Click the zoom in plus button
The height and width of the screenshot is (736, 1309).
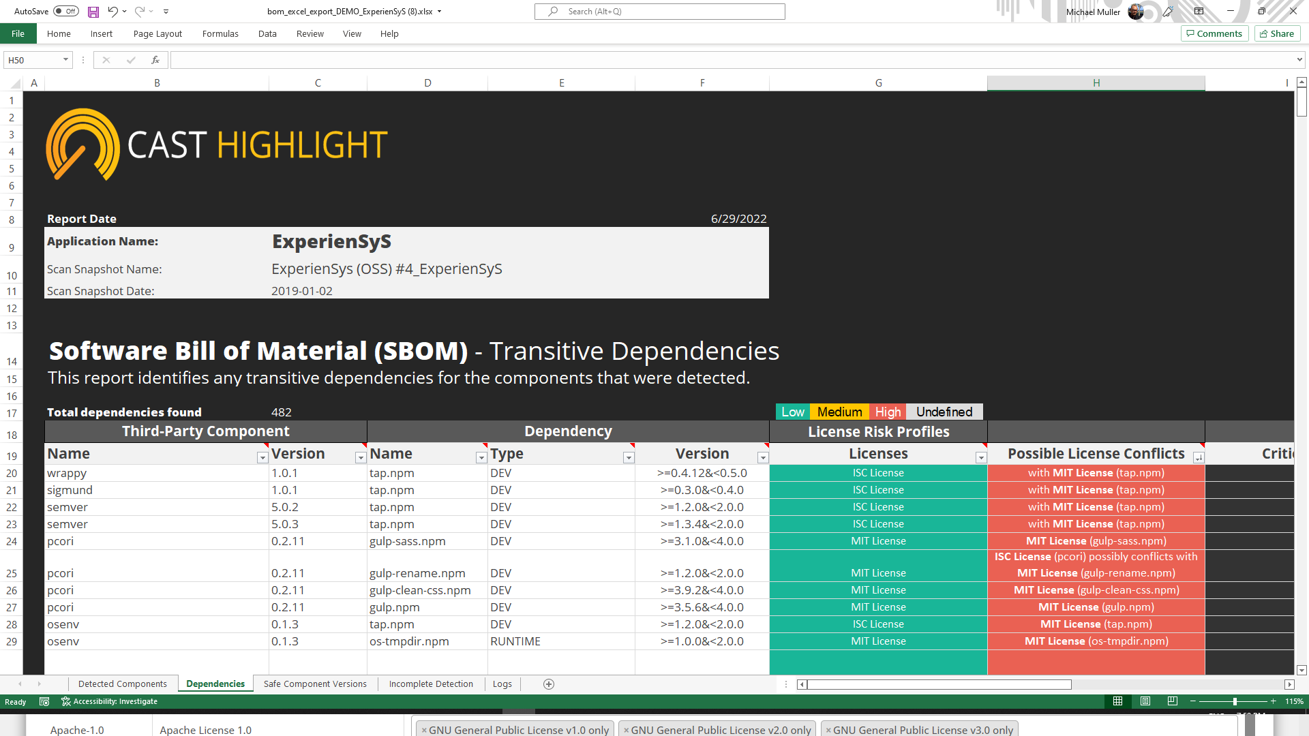(x=1273, y=701)
